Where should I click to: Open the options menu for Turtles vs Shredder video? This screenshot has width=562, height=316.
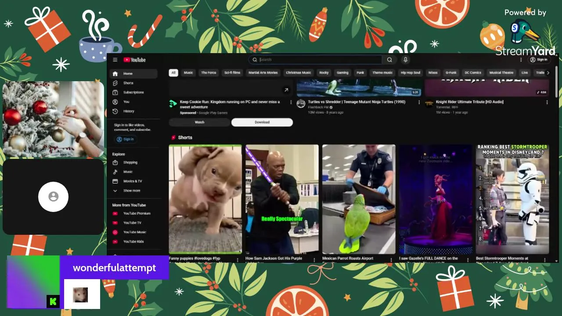tap(419, 102)
